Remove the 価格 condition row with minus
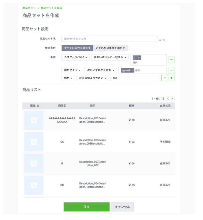The width and height of the screenshot is (203, 220). point(165,78)
